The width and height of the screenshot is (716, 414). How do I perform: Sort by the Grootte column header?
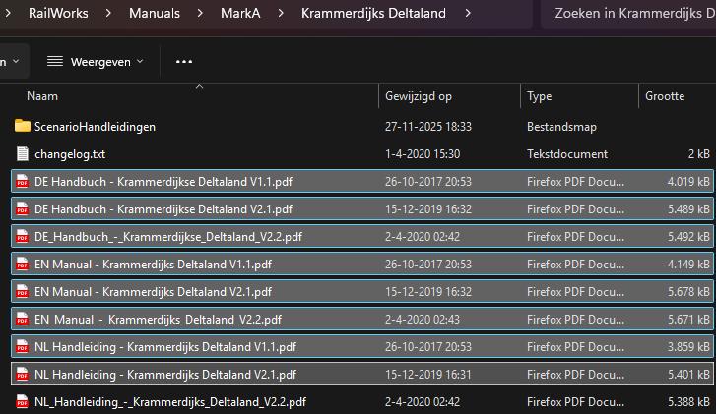point(665,96)
